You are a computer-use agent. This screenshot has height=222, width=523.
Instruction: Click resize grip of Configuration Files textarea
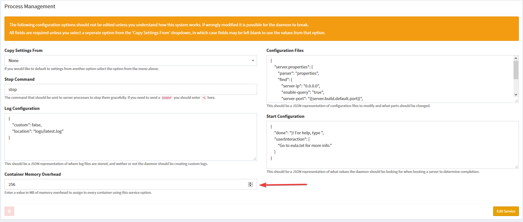pos(516,101)
